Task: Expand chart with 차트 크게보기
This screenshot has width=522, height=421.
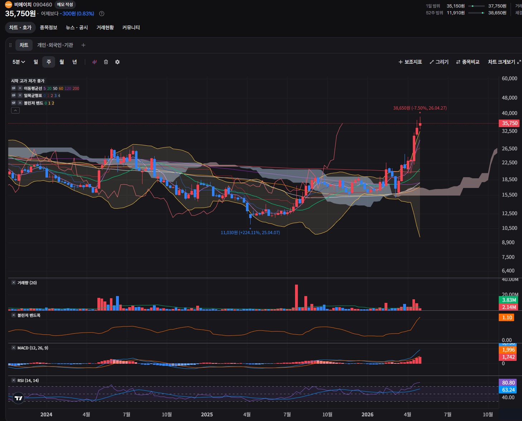Action: (504, 62)
